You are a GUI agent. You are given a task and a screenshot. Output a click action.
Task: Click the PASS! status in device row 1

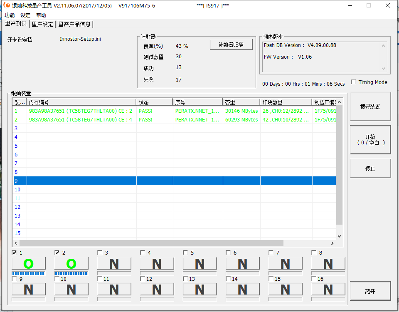tap(145, 111)
